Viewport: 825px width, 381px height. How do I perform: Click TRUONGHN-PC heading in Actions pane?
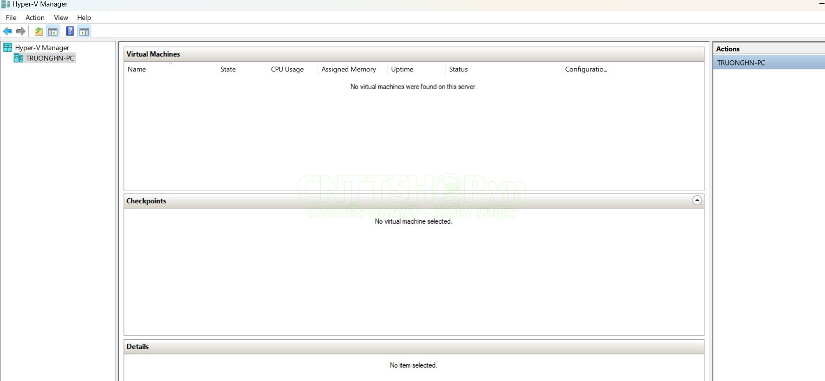coord(769,63)
